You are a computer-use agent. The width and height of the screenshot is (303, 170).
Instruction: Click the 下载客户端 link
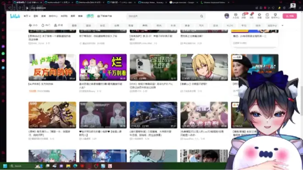pos(105,16)
